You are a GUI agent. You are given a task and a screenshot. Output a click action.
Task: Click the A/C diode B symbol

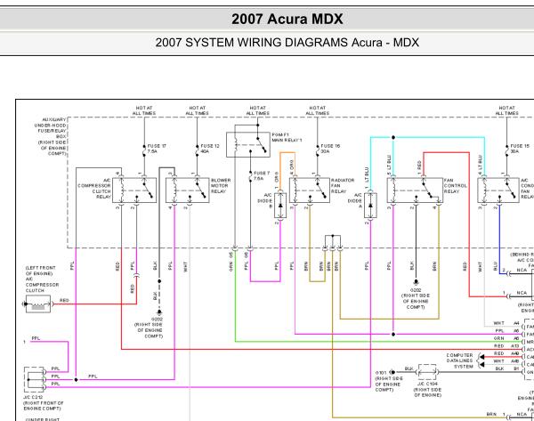coord(280,206)
